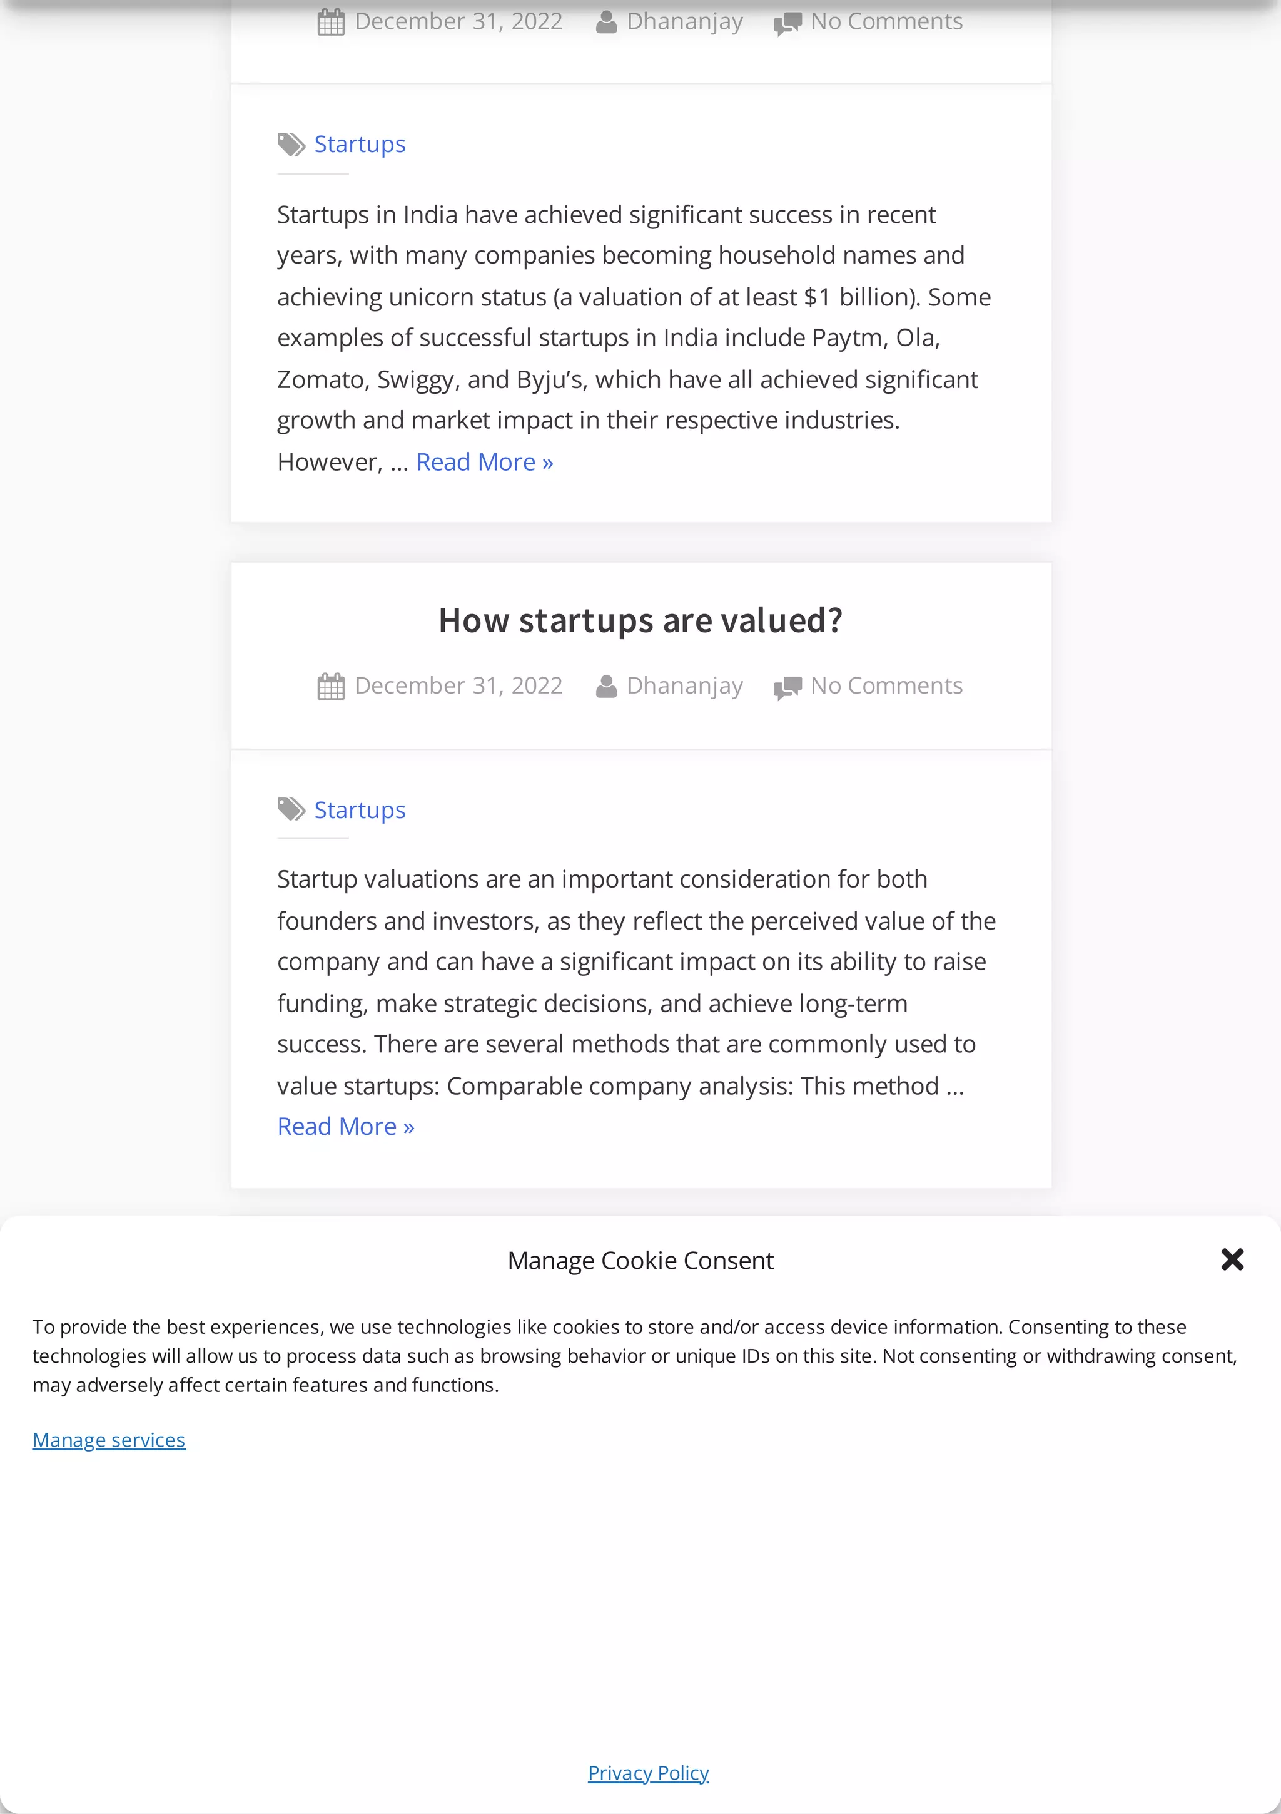Click the author icon in the top post meta
Viewport: 1281px width, 1814px height.
click(x=606, y=21)
